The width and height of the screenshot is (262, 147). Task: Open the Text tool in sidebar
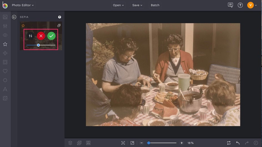click(x=5, y=89)
